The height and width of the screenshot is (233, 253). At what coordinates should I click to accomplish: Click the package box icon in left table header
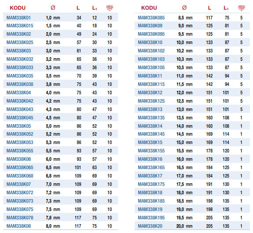point(110,8)
